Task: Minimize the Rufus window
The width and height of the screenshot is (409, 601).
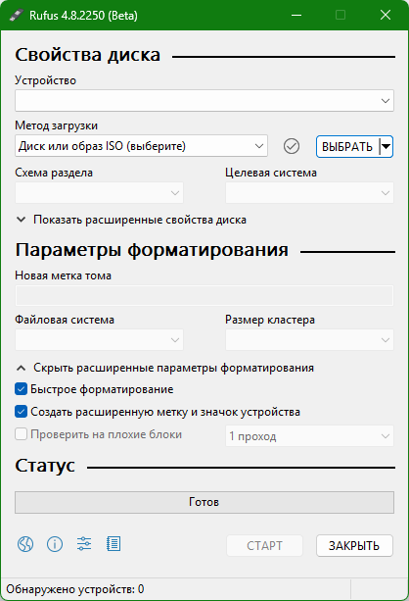Action: (x=296, y=16)
